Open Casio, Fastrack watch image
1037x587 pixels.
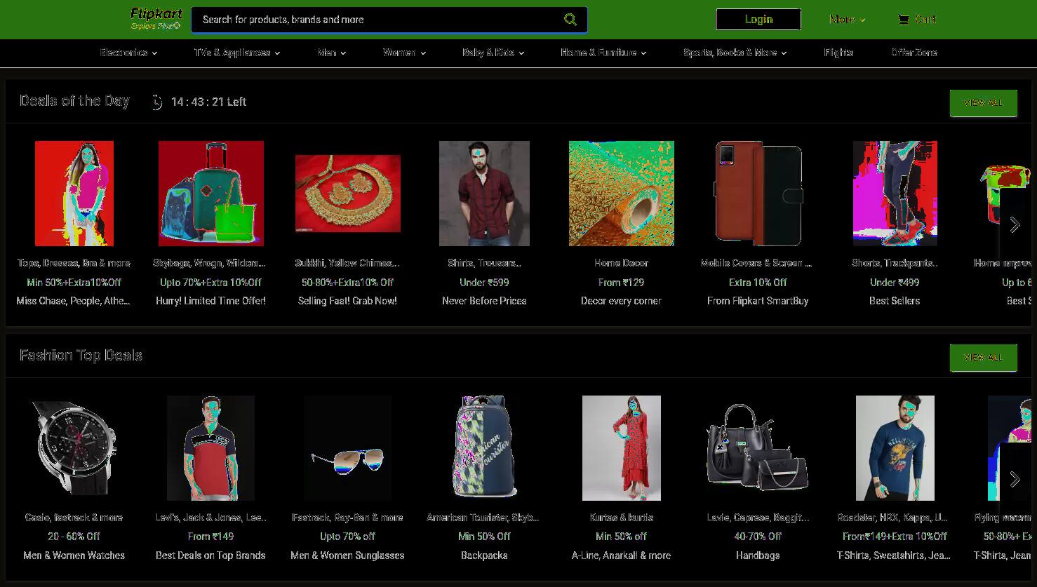click(74, 448)
